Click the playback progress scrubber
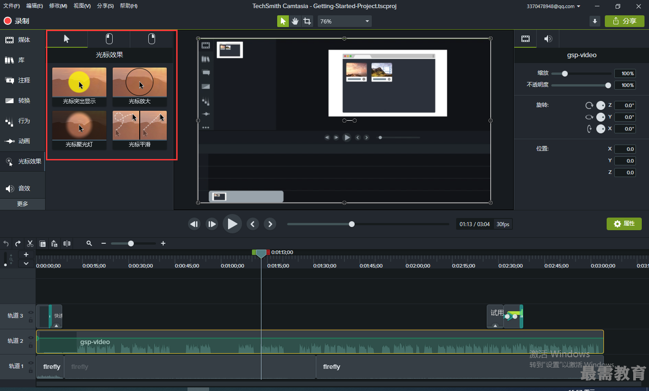Screen dimensions: 649x391 [x=352, y=224]
